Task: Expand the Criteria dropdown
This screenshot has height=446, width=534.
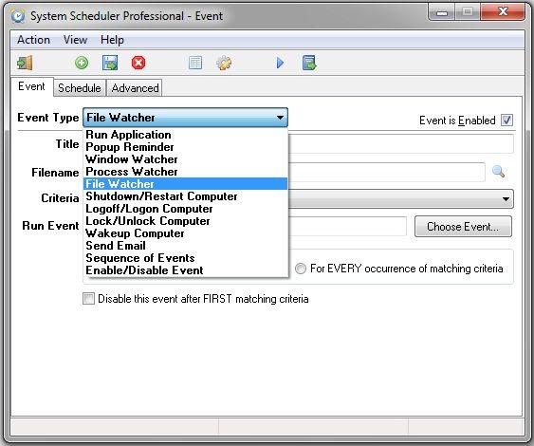Action: (x=506, y=199)
